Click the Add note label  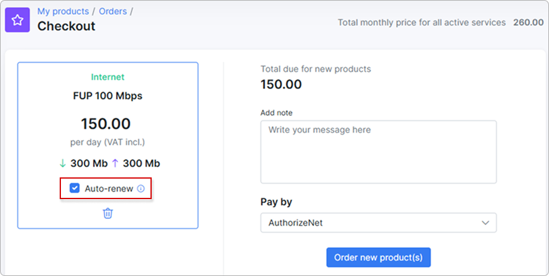pyautogui.click(x=276, y=113)
